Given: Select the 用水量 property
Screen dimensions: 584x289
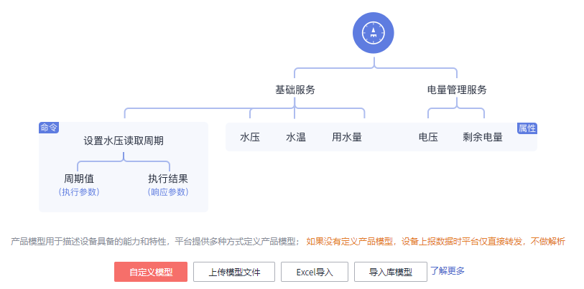Looking at the screenshot, I should tap(346, 137).
